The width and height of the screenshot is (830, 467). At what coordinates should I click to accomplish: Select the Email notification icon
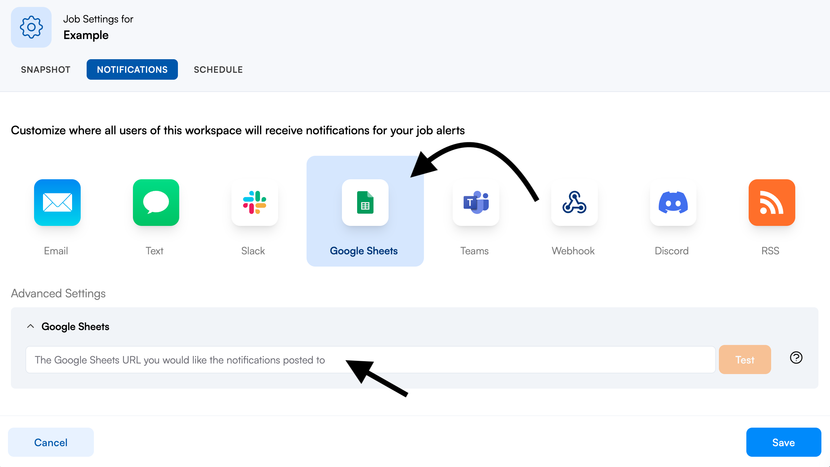57,202
